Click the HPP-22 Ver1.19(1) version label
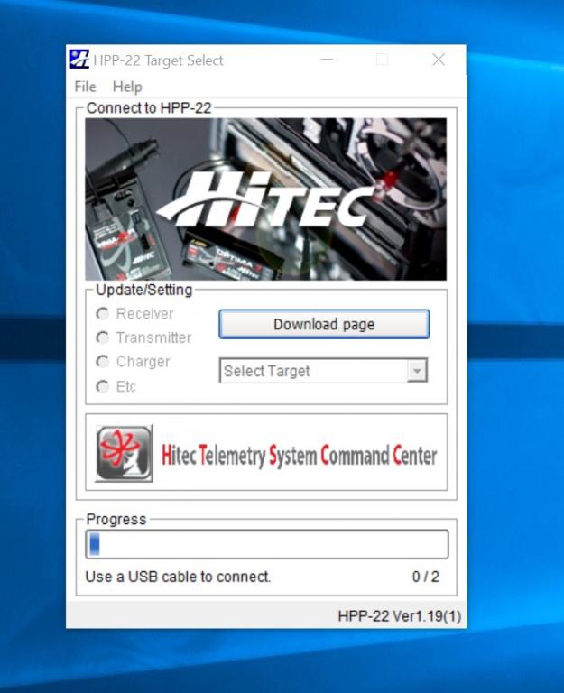Image resolution: width=564 pixels, height=693 pixels. click(399, 616)
